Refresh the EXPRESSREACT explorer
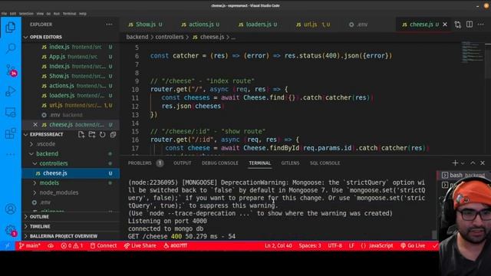 pyautogui.click(x=102, y=135)
